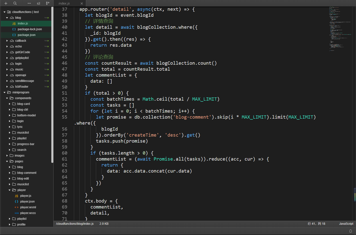Click the cloud folder icon of tcbRouter
The width and height of the screenshot is (356, 235).
(12, 87)
